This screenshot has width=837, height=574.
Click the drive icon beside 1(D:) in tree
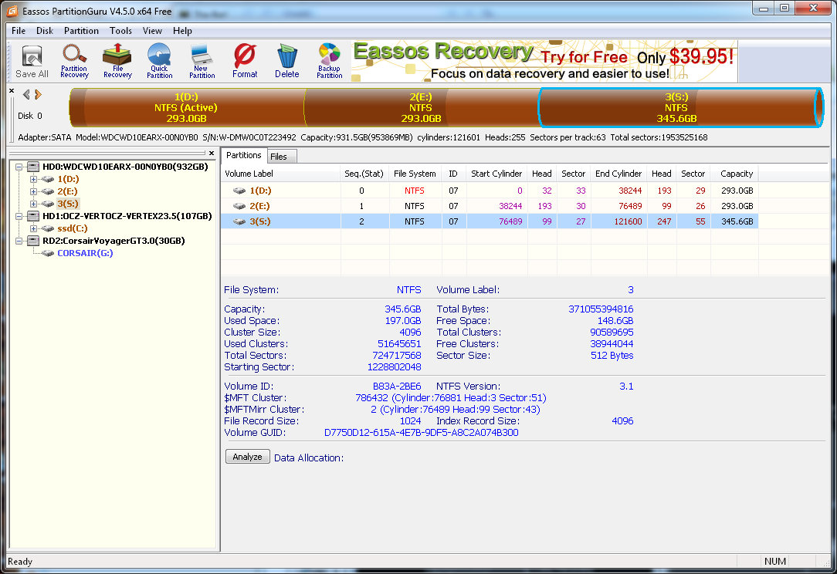tap(48, 179)
